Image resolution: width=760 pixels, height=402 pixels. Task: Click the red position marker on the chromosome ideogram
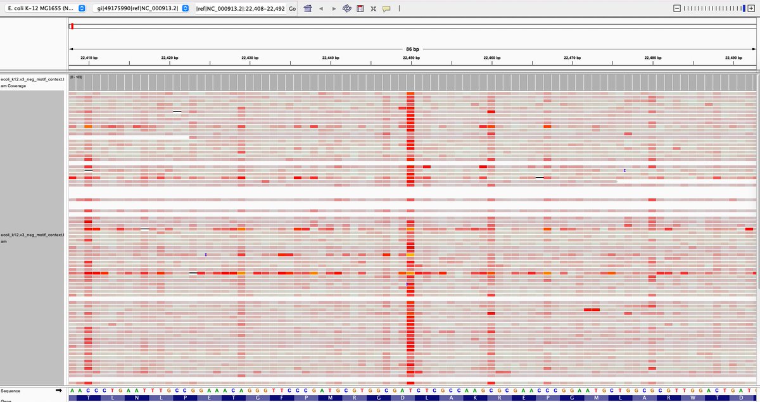(72, 26)
